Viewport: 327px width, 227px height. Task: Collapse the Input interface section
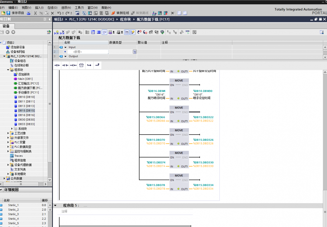point(65,47)
